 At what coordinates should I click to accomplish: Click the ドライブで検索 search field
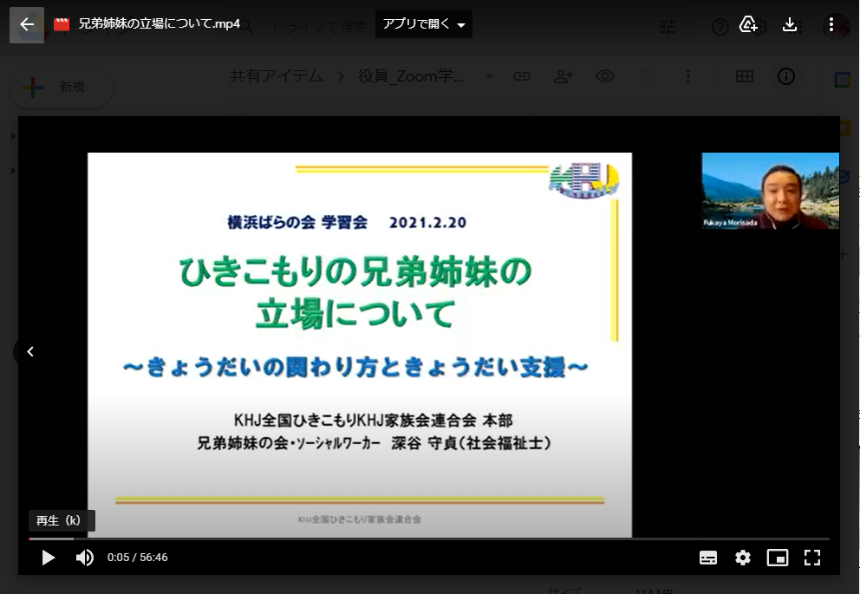tap(319, 26)
